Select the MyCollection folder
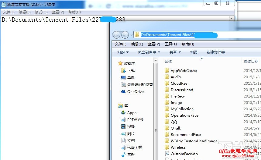This screenshot has height=160, width=261. [182, 109]
